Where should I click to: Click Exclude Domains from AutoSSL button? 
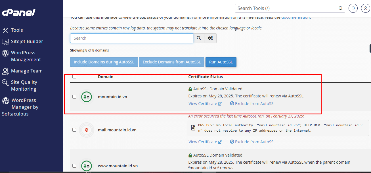pos(172,62)
